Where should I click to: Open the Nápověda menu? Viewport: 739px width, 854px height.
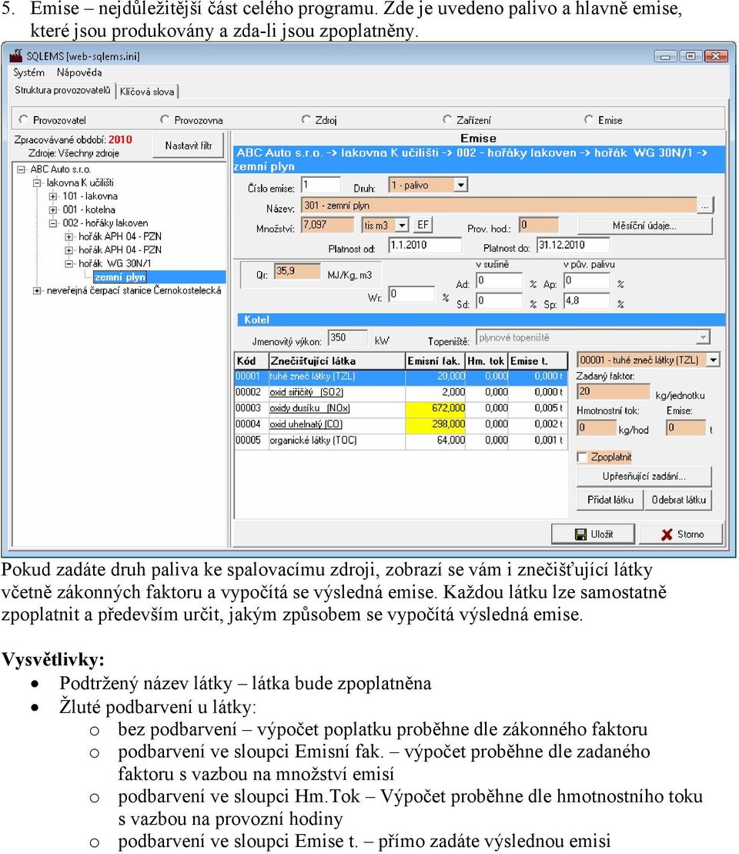(79, 72)
